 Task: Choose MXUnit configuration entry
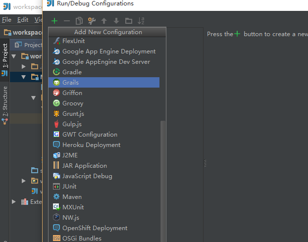tap(104, 207)
